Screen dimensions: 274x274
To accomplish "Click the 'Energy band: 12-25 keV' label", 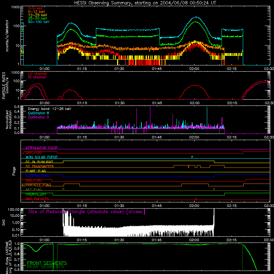I will point(50,109).
